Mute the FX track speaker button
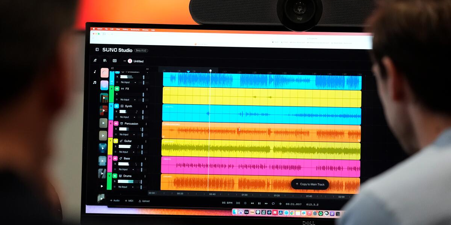Screen dimensions: 451x225 (117, 88)
